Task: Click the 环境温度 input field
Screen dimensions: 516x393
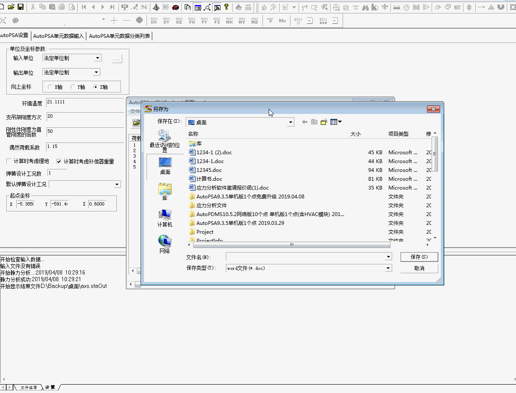Action: coord(84,103)
